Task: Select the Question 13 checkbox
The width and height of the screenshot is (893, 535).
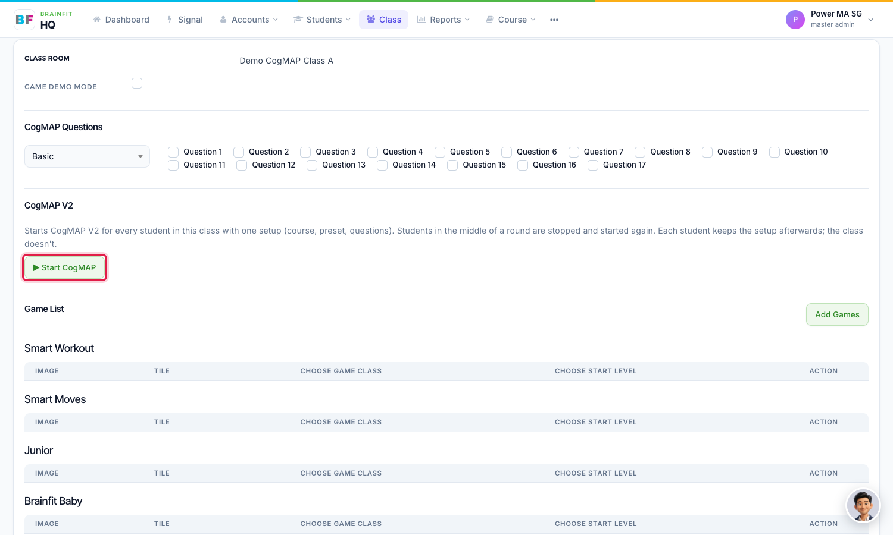Action: point(312,165)
